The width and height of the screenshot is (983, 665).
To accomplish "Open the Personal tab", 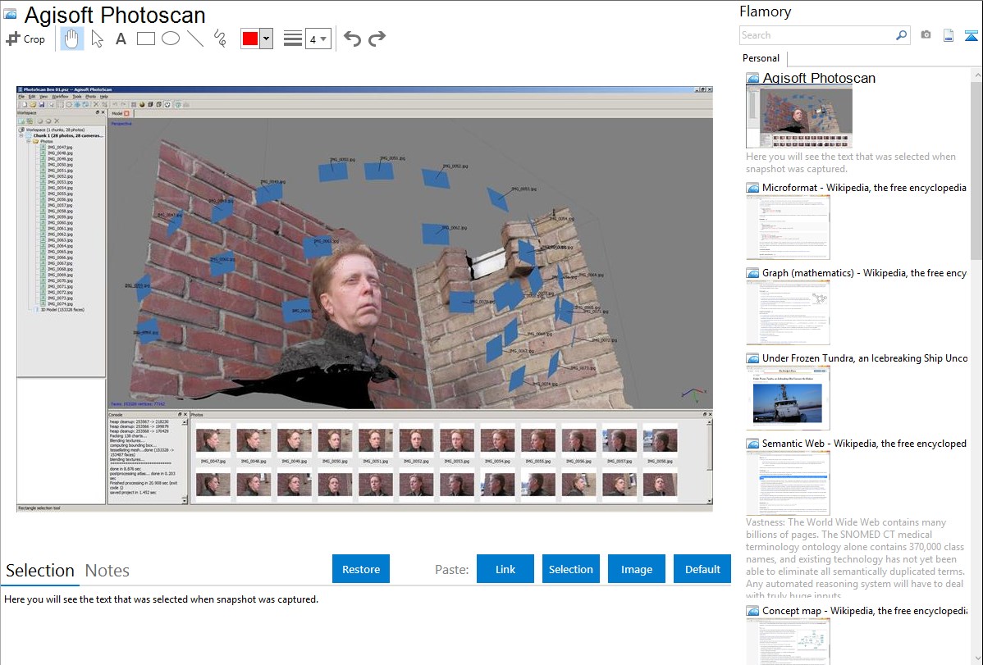I will (761, 58).
